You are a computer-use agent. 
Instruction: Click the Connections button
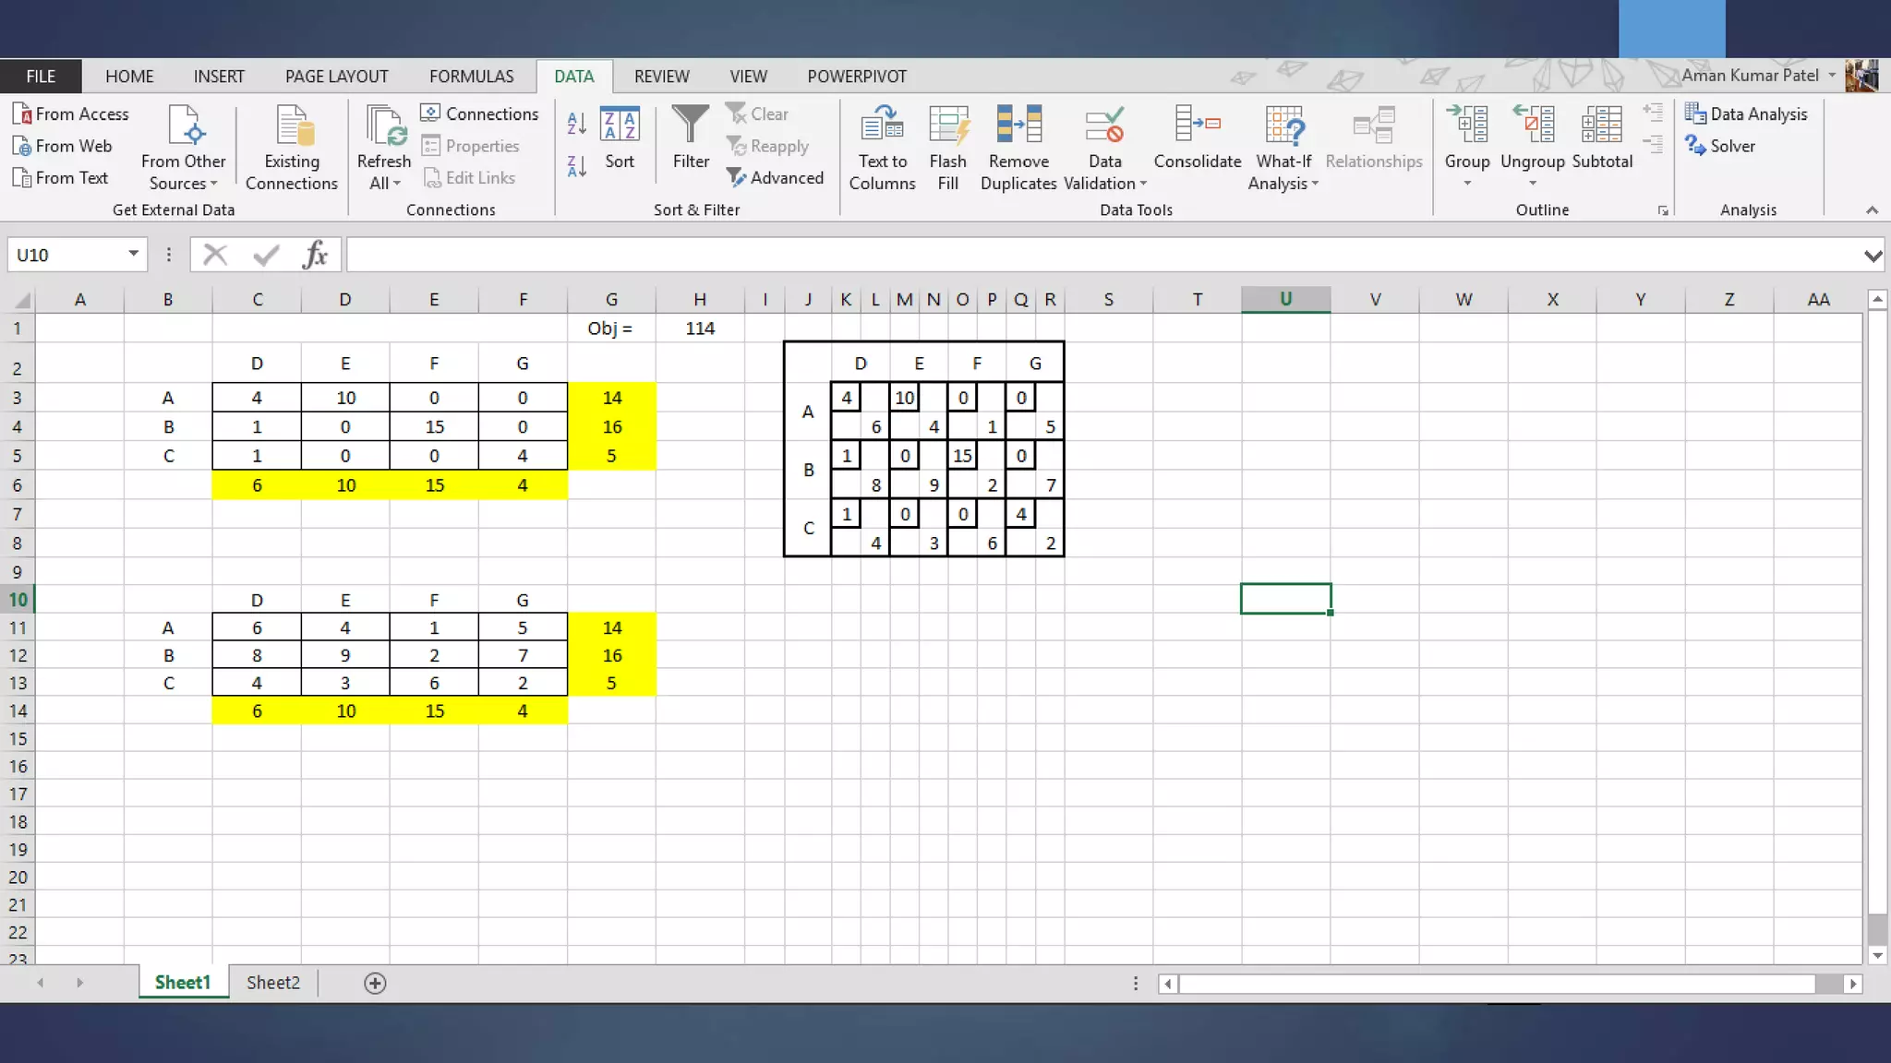pos(479,113)
